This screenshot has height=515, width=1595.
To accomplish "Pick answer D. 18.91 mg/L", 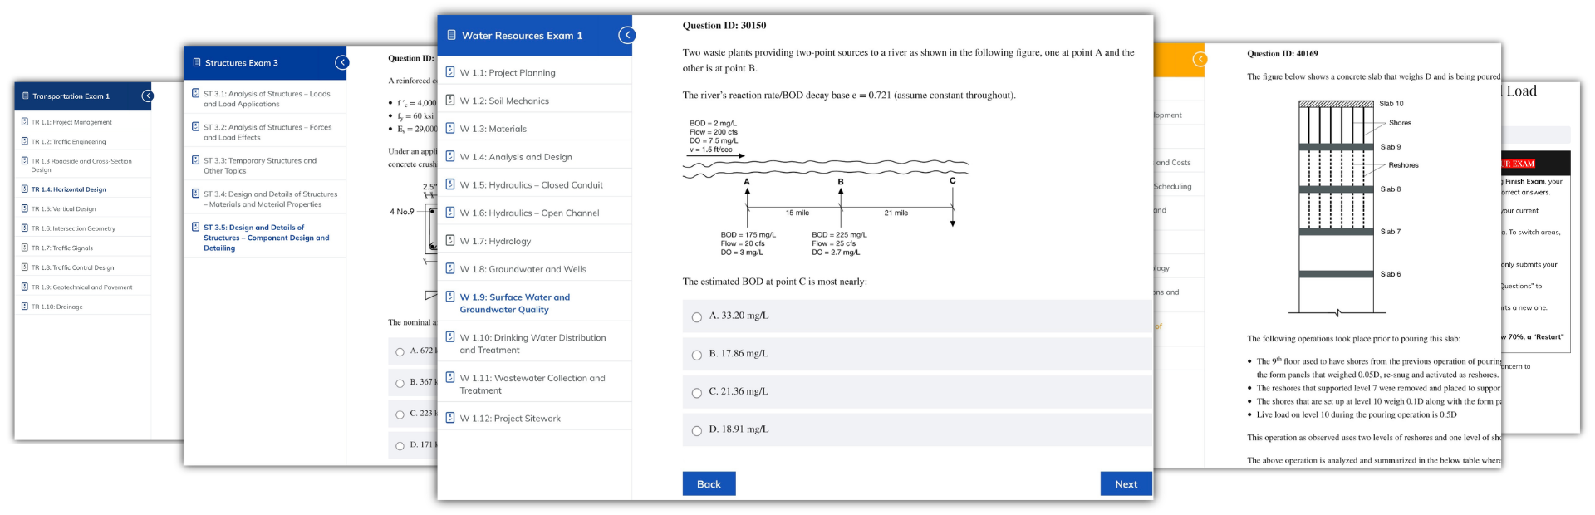I will pos(697,431).
